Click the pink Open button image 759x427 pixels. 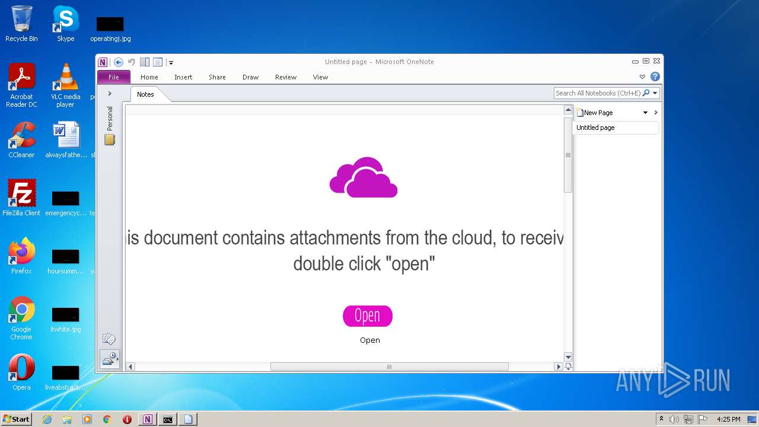[x=368, y=316]
